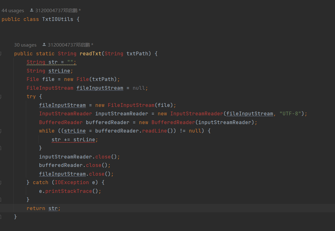Click the "return" keyword
The image size is (335, 231).
point(36,208)
